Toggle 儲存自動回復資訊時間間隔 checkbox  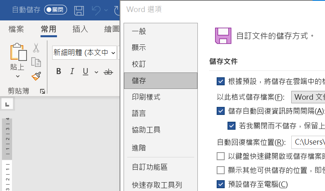pyautogui.click(x=221, y=111)
